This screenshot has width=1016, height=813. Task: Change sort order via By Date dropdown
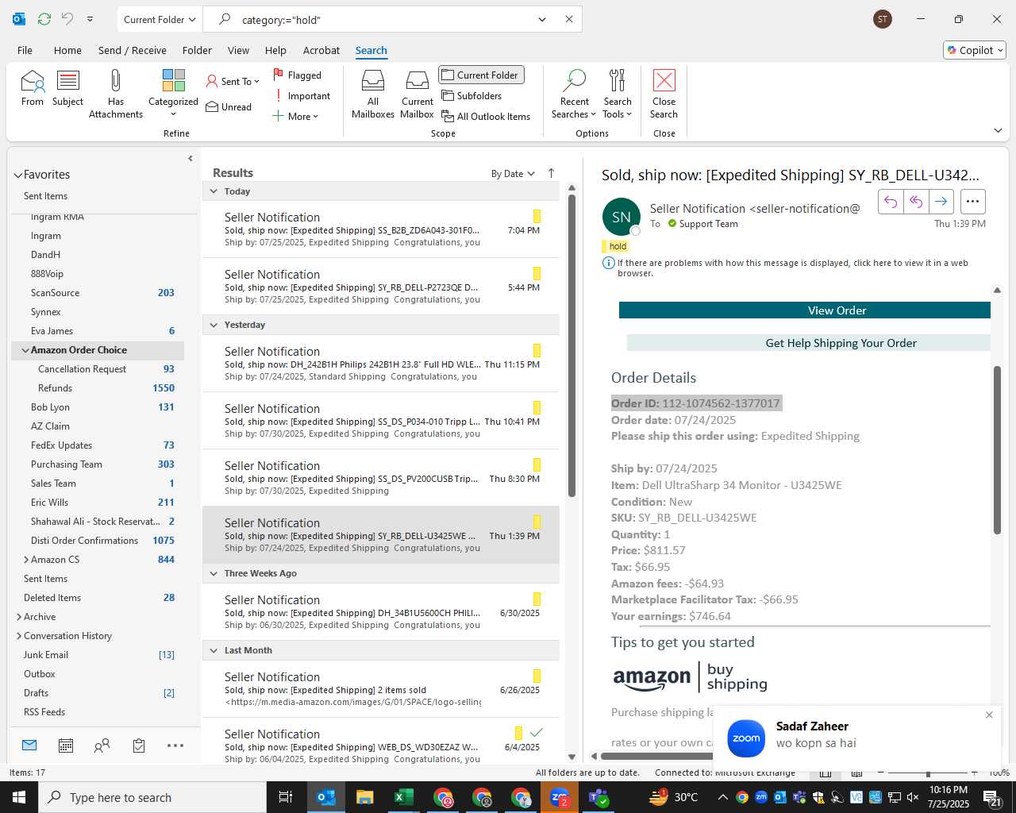[x=513, y=174]
